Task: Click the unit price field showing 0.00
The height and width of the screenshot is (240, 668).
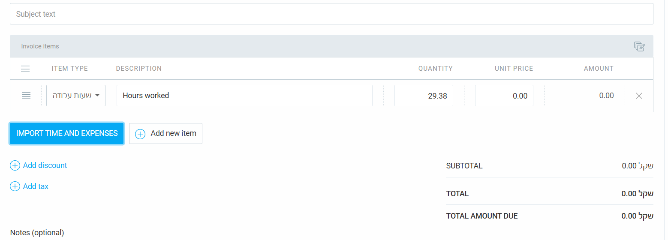Action: (x=504, y=96)
